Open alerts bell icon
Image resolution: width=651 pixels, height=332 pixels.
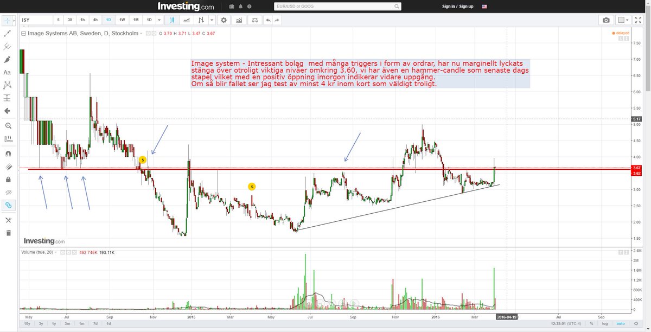click(240, 7)
